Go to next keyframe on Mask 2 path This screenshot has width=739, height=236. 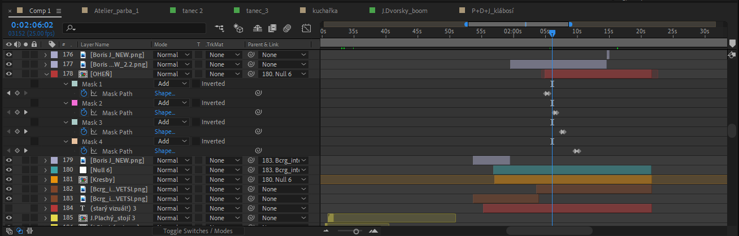[25, 112]
